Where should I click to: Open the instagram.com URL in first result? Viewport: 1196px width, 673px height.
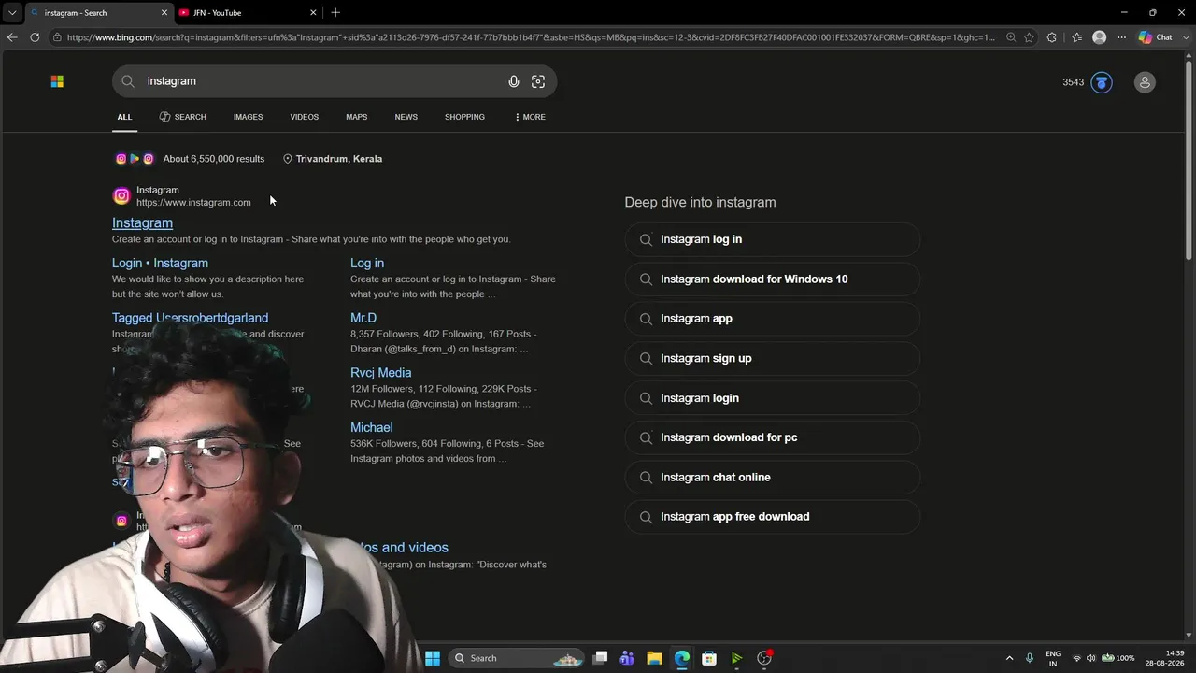193,203
